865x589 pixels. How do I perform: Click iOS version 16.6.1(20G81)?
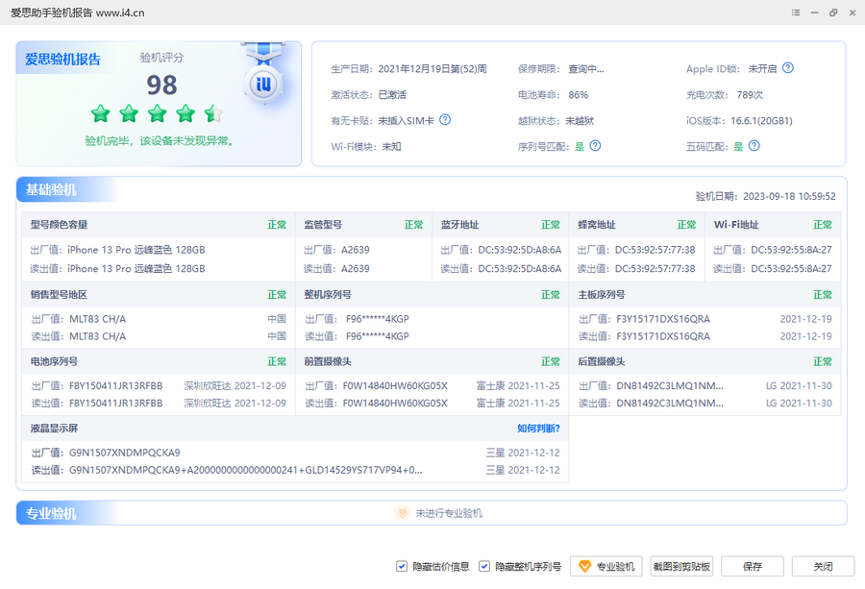761,121
